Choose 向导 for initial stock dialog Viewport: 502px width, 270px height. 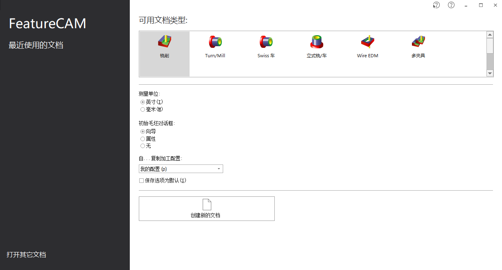148,132
